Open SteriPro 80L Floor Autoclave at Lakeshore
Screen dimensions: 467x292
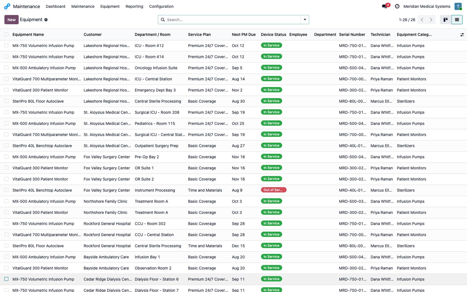(38, 101)
